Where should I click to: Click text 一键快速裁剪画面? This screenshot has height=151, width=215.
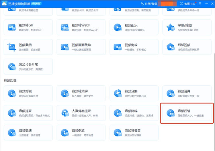81,50
